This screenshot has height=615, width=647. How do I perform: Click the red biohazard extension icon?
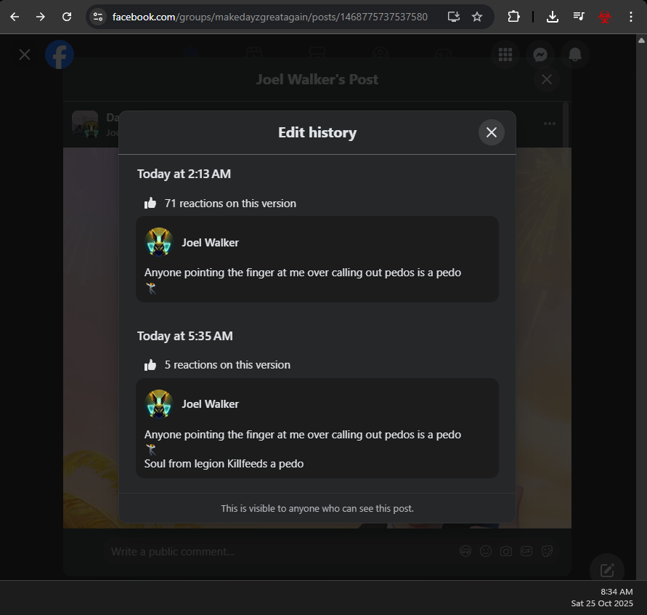click(x=604, y=17)
